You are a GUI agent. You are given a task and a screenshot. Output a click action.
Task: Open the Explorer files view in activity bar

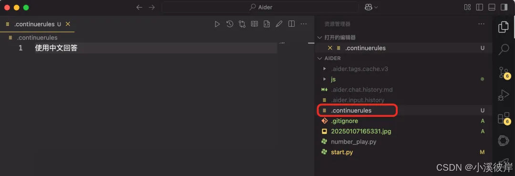[503, 27]
